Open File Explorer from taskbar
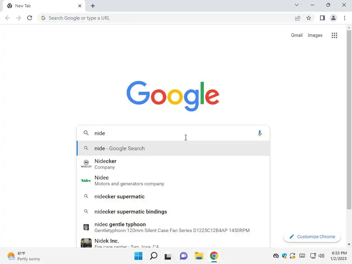The width and height of the screenshot is (352, 264). (x=199, y=256)
